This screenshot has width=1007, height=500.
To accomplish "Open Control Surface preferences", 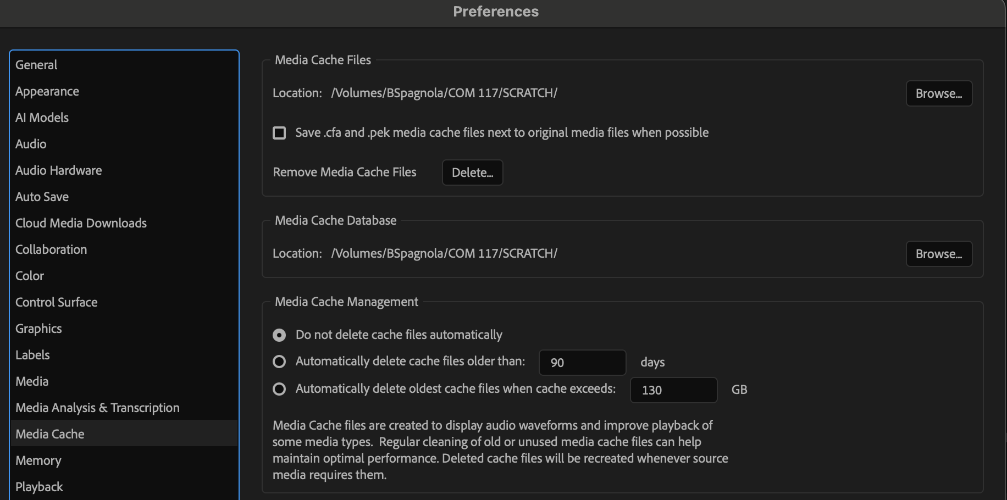I will [x=57, y=302].
